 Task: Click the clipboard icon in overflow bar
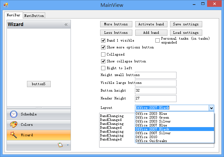60,145
